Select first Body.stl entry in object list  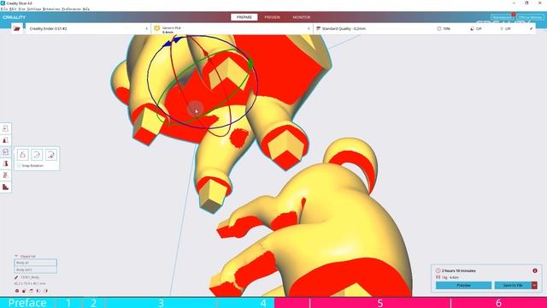click(35, 263)
